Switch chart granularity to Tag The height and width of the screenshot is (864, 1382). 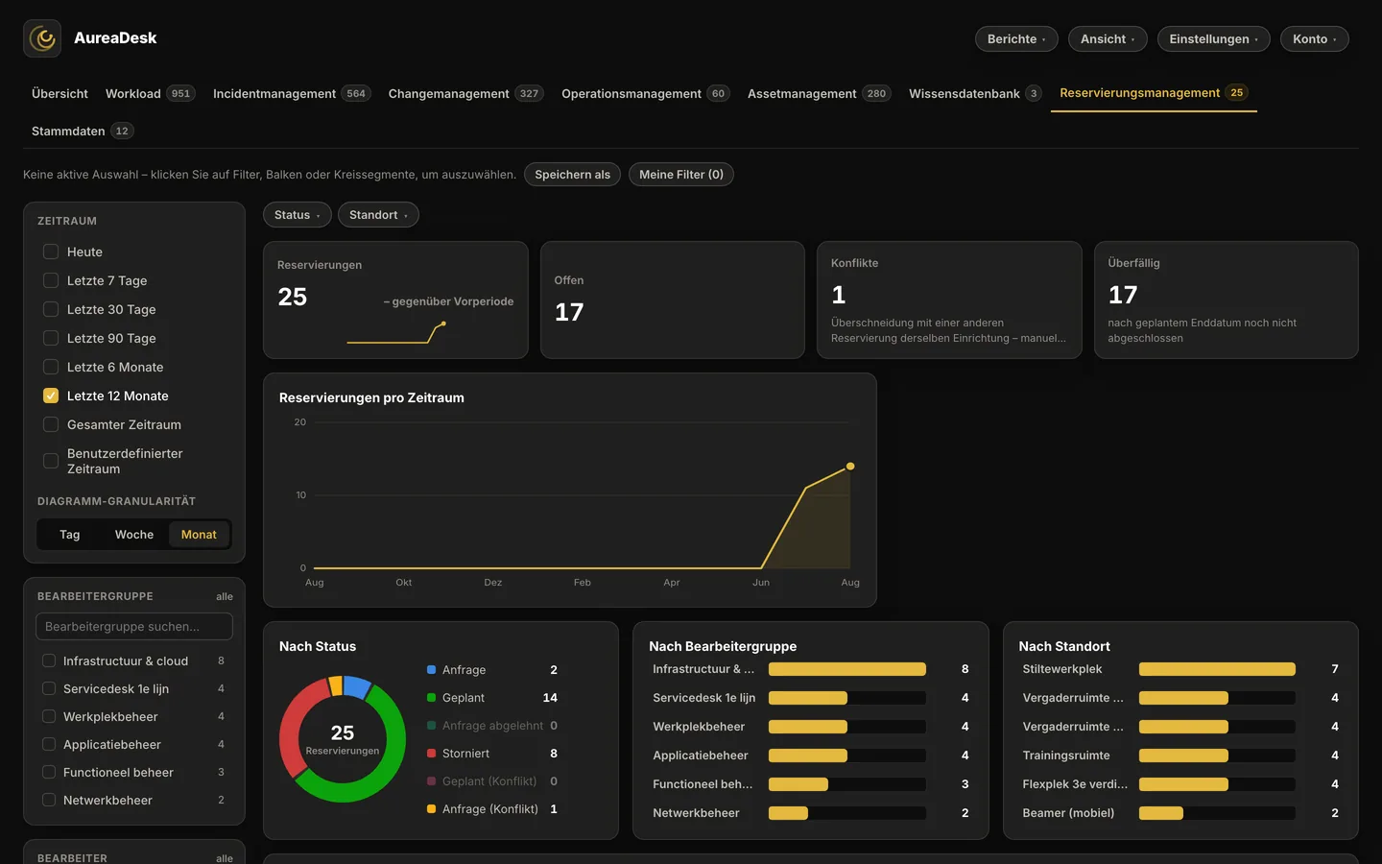70,535
